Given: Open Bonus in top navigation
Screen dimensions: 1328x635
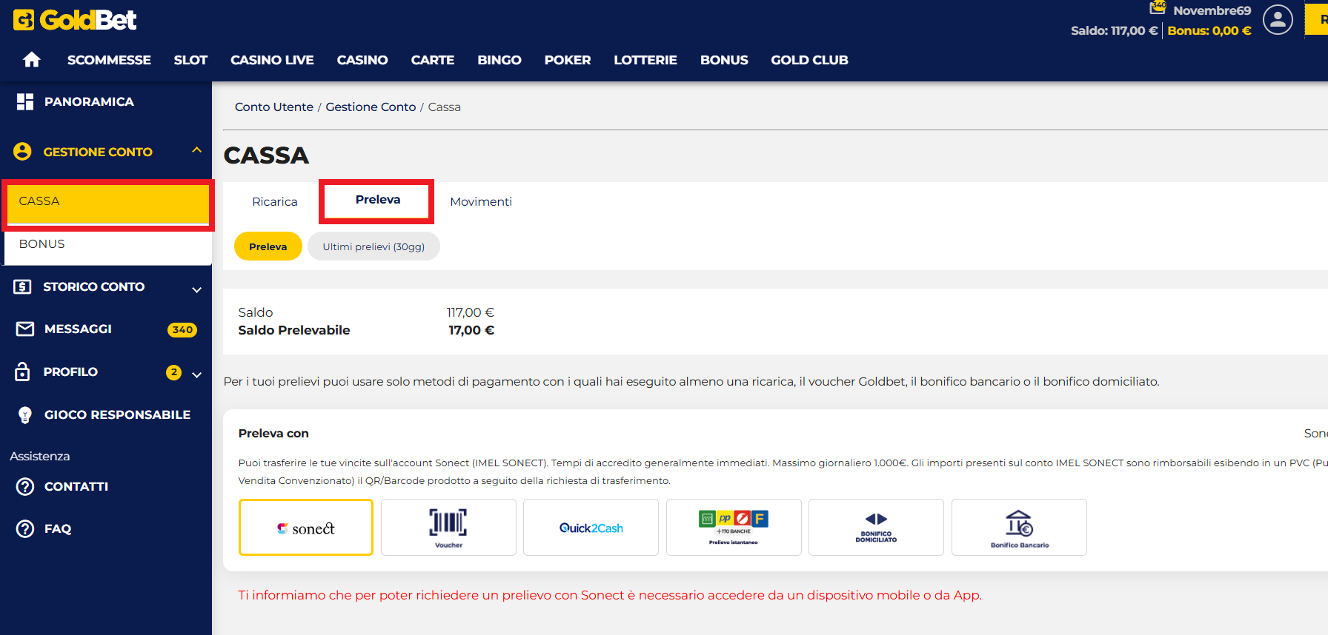Looking at the screenshot, I should pos(724,60).
